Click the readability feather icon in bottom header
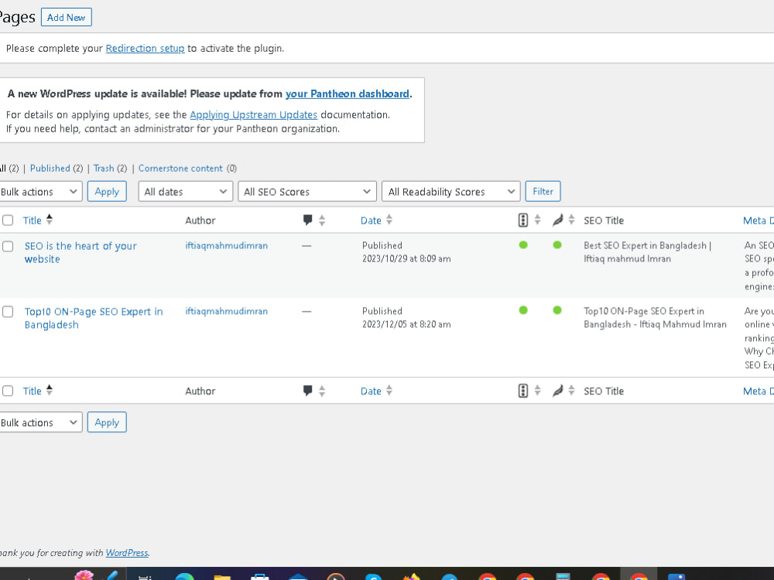The image size is (774, 580). point(557,391)
